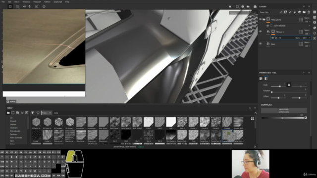317x178 pixels.
Task: Select the Grunges category in Shelf
Action: tap(14, 128)
